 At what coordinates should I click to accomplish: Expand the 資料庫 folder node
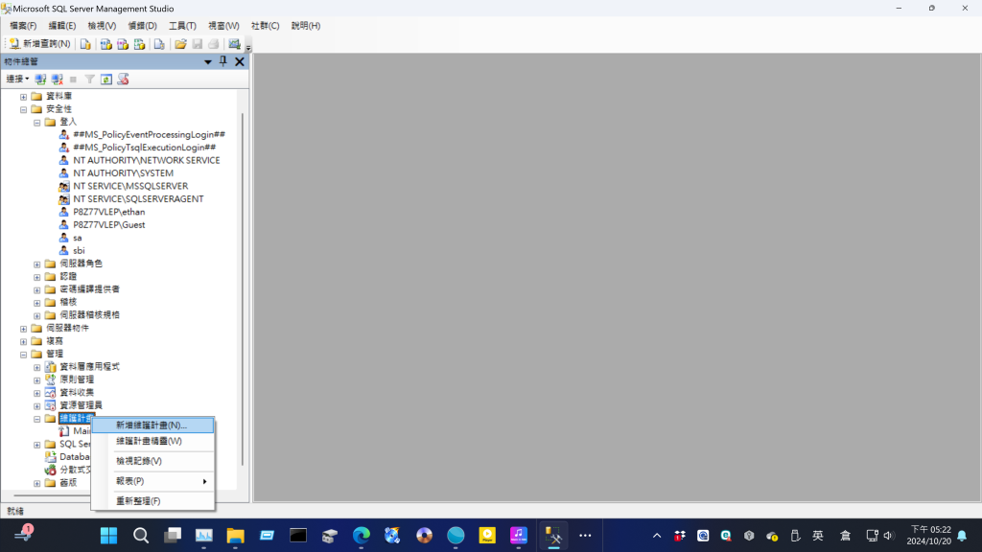[x=24, y=97]
